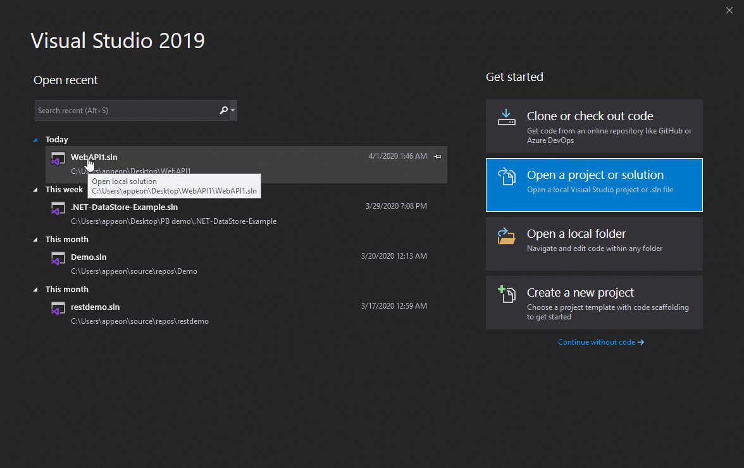Focus the Search recent input field

127,111
